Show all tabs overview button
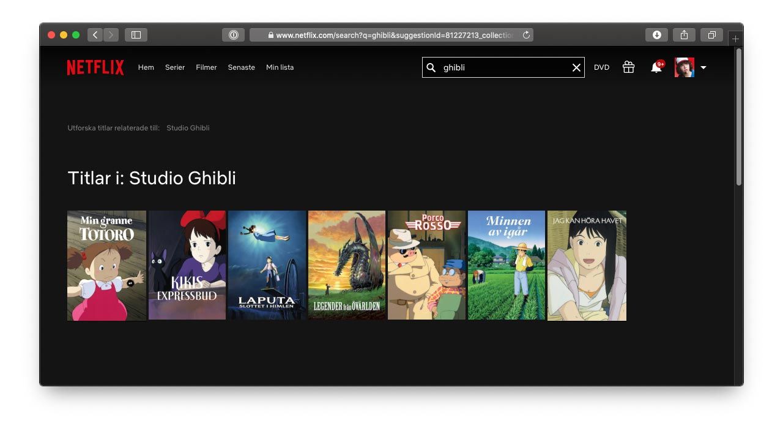The width and height of the screenshot is (783, 431). [x=711, y=35]
